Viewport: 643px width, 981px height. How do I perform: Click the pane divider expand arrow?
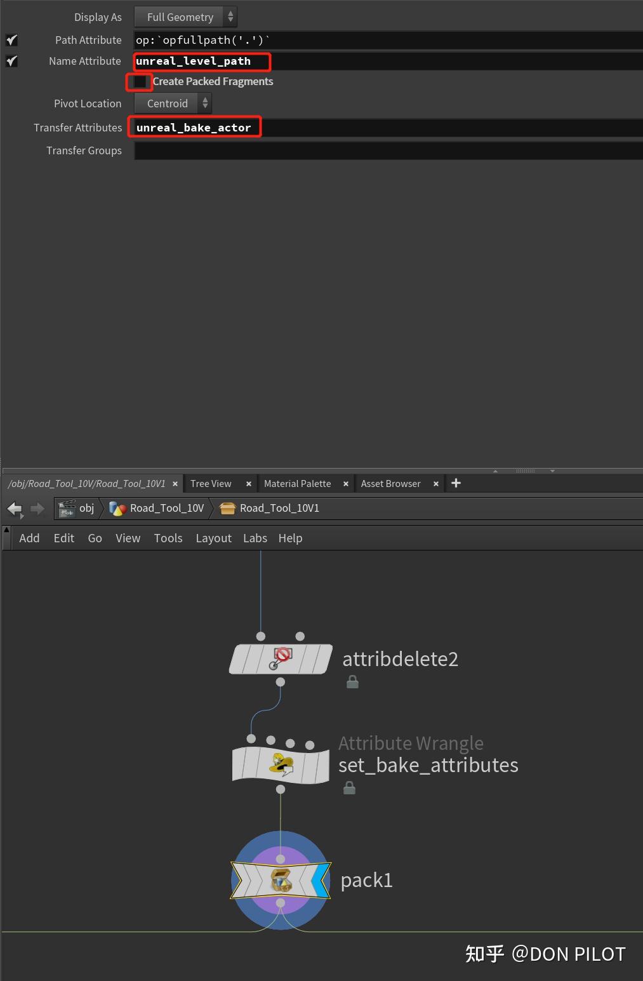tap(496, 471)
